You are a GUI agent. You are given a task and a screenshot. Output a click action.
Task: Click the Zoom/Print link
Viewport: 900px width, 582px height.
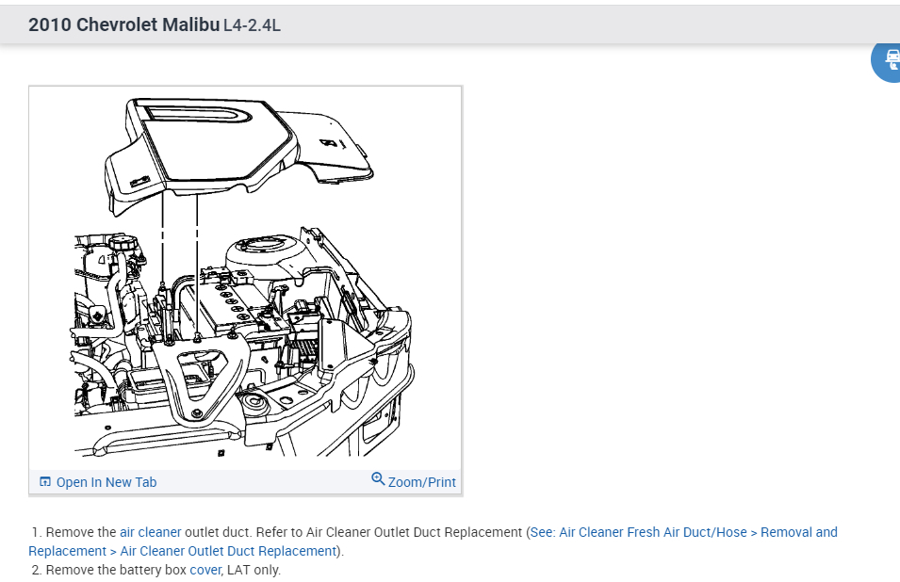[x=422, y=482]
